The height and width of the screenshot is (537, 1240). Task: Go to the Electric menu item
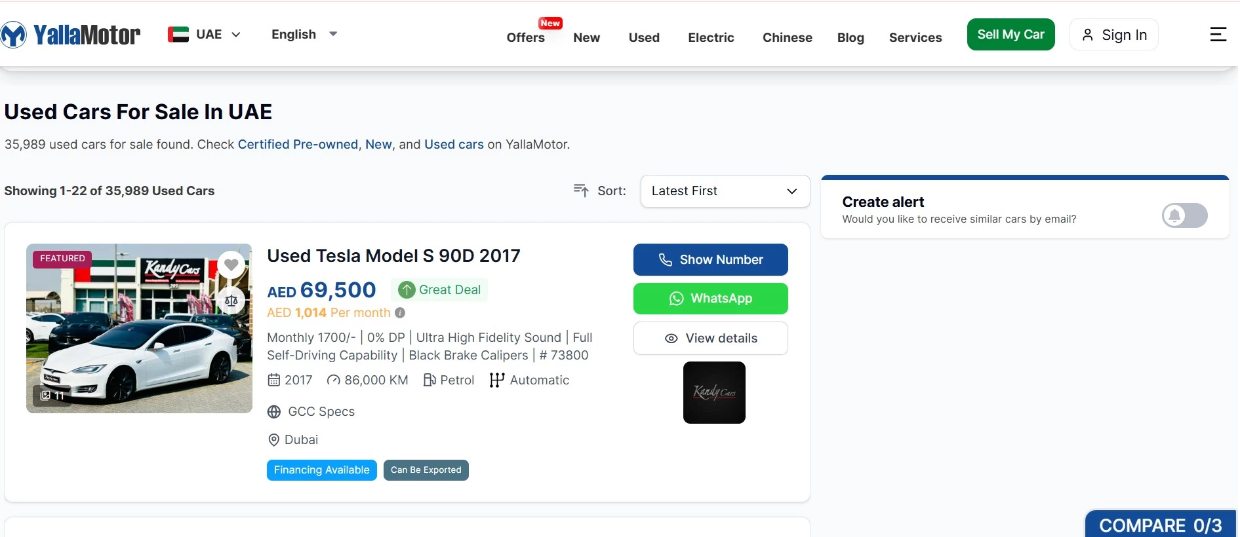pyautogui.click(x=711, y=38)
